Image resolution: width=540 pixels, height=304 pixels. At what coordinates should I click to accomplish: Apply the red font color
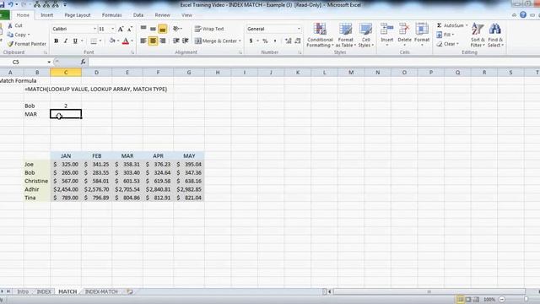point(126,41)
